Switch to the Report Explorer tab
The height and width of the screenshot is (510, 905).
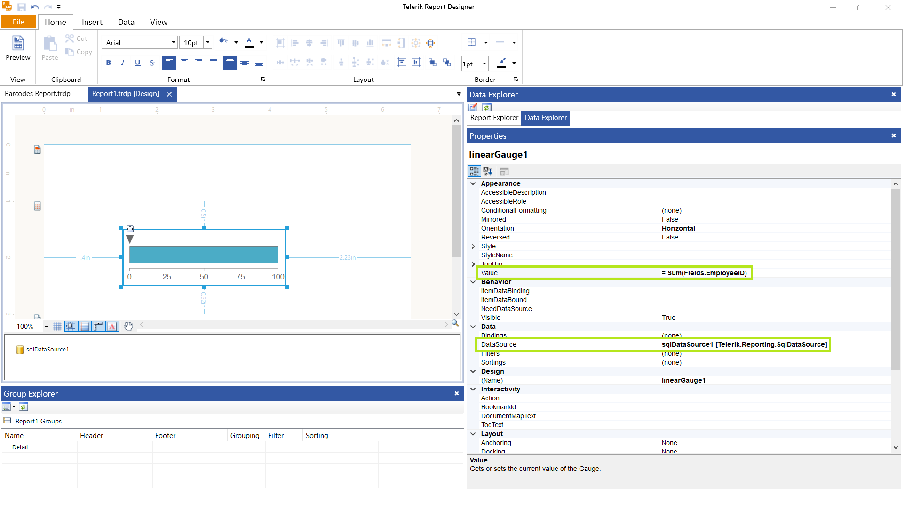(x=494, y=118)
